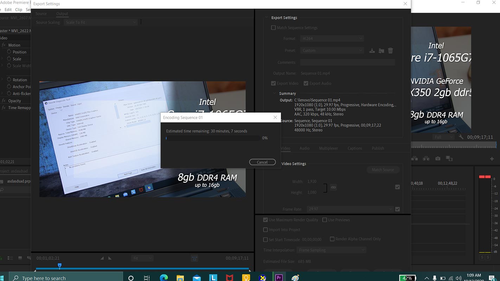This screenshot has width=500, height=281.
Task: Toggle Scale stopwatch in Effect Controls
Action: point(9,59)
